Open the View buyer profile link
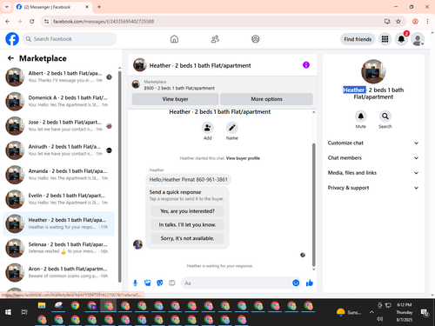Screen dimensions: 435x326 [x=243, y=158]
